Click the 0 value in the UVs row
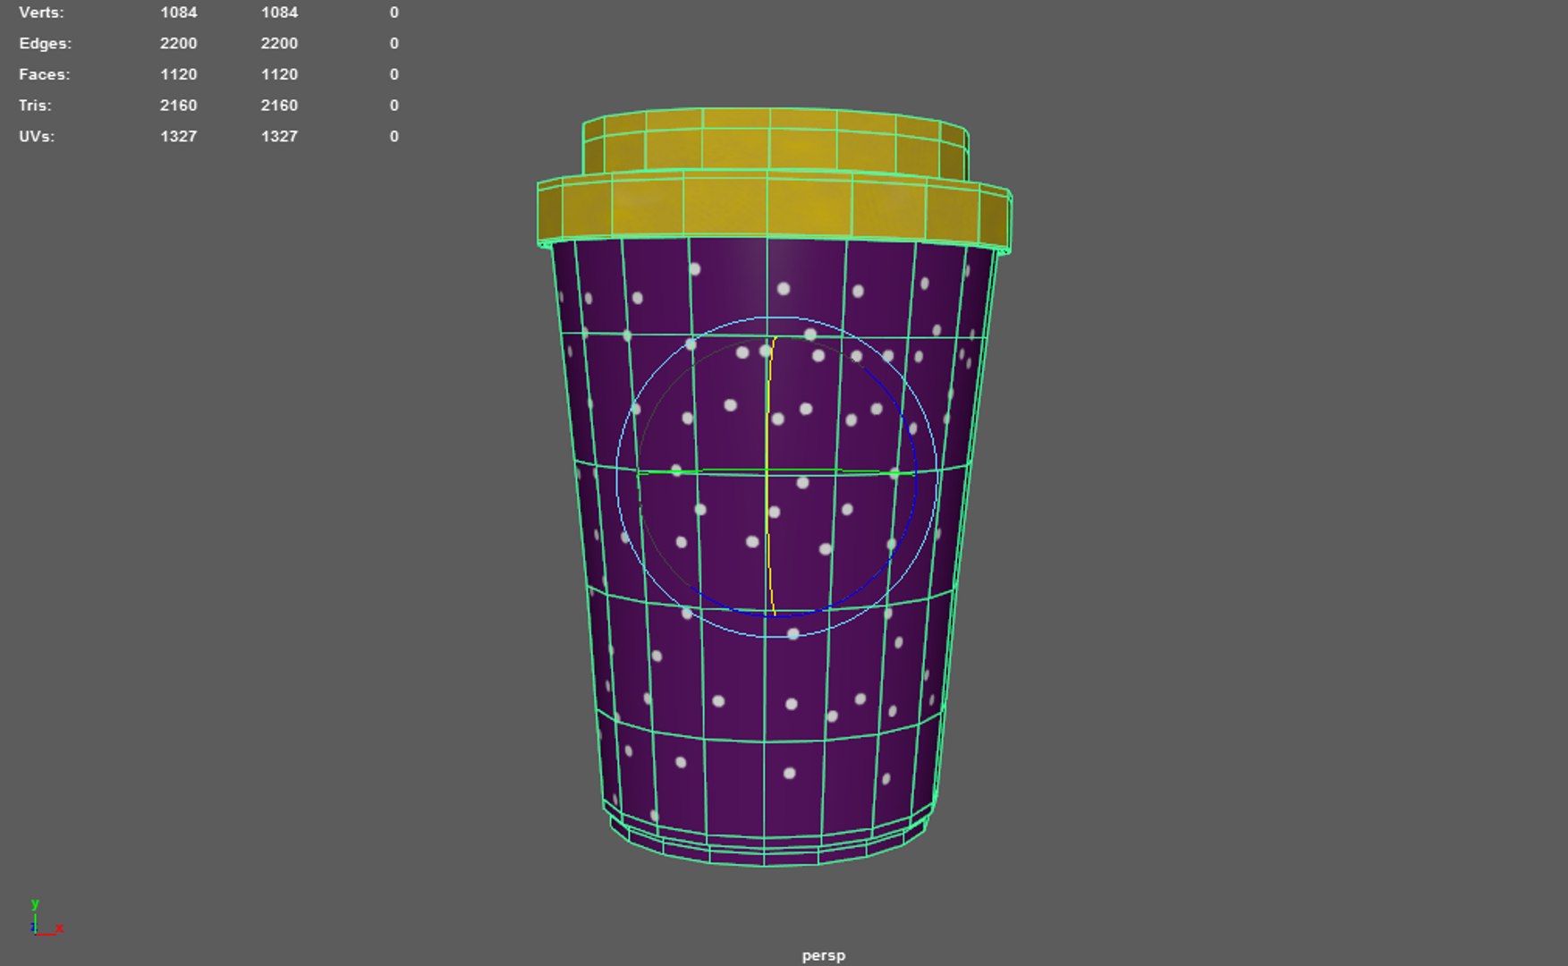Screen dimensions: 1568x966 point(394,136)
